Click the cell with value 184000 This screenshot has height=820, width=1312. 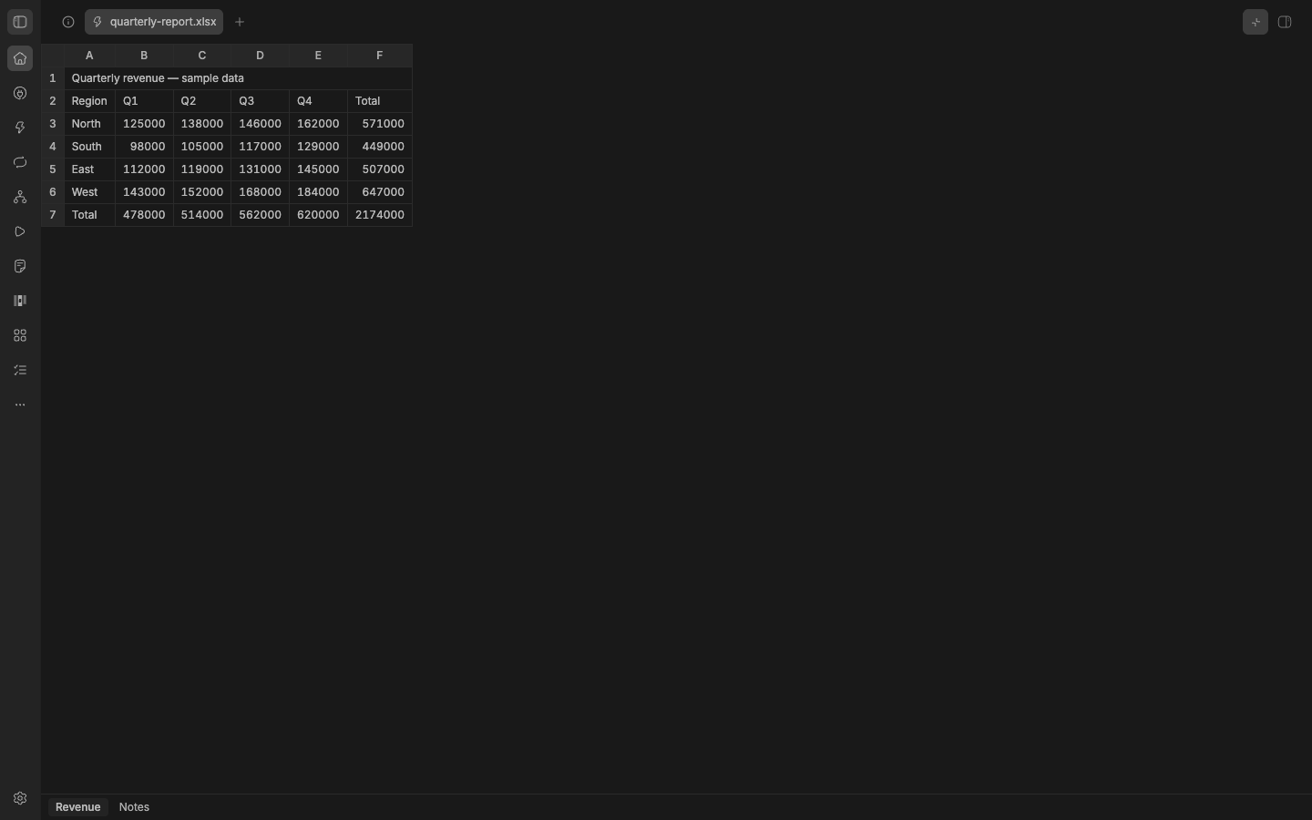(x=319, y=192)
